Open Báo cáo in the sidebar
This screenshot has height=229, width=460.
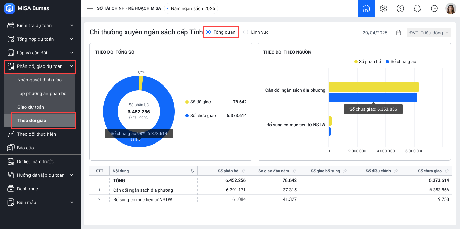[x=25, y=148]
